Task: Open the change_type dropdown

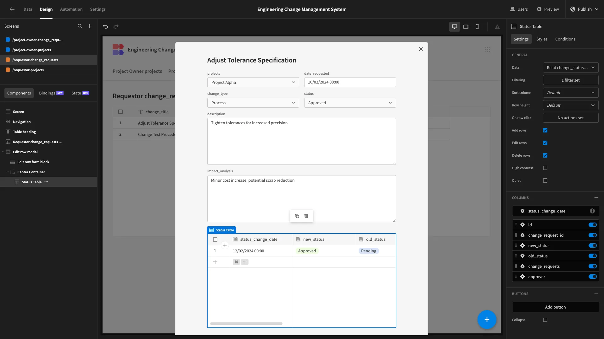Action: pos(253,103)
